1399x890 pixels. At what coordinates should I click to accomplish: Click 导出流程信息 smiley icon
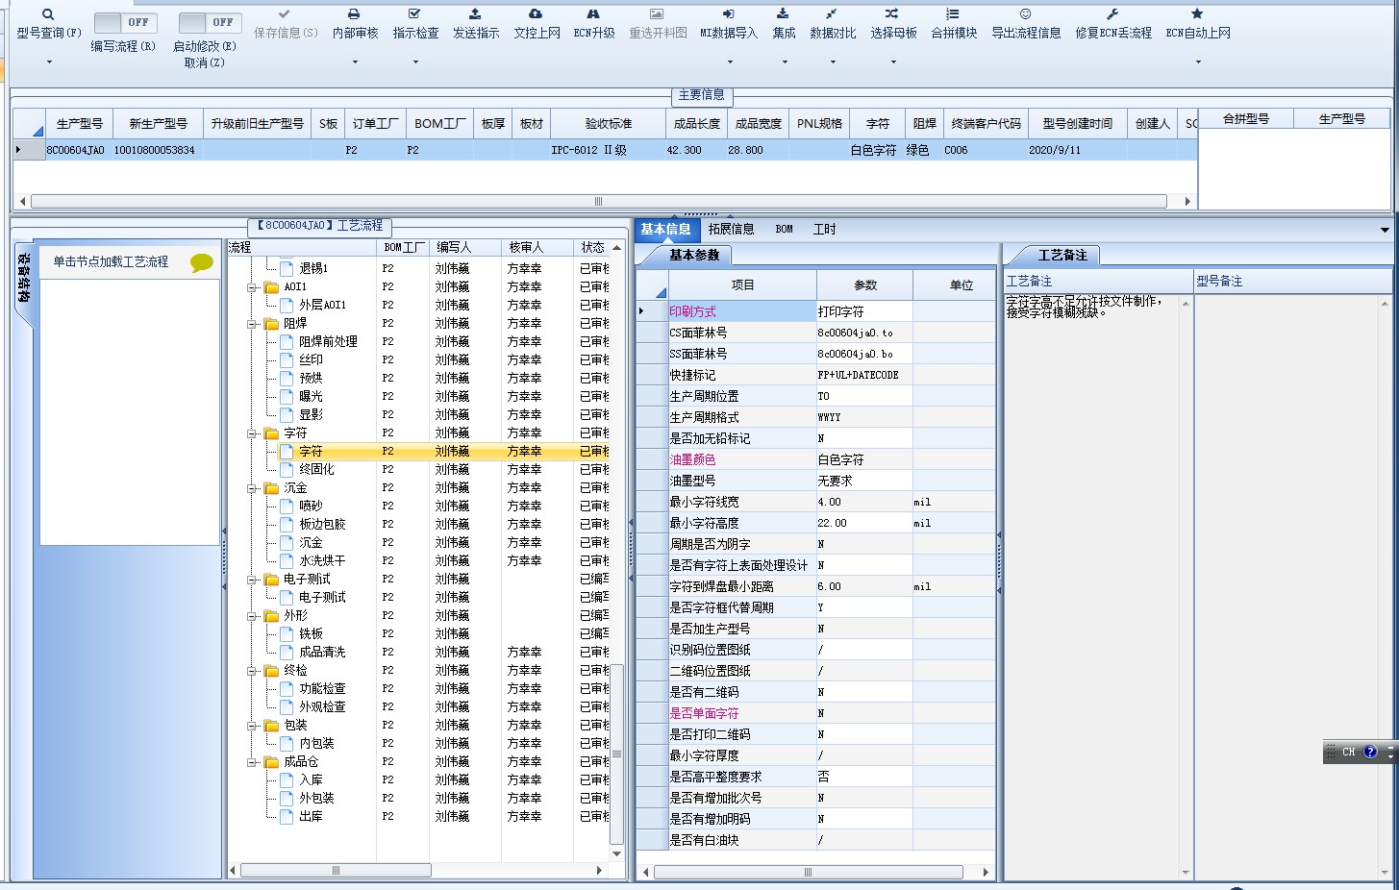click(1025, 14)
